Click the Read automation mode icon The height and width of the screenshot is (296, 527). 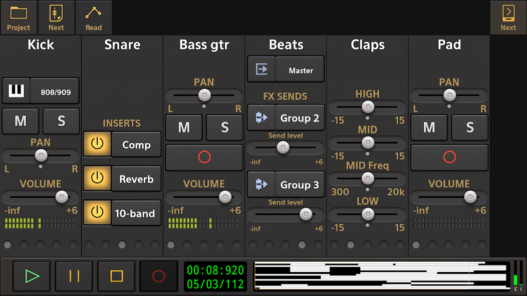[94, 16]
